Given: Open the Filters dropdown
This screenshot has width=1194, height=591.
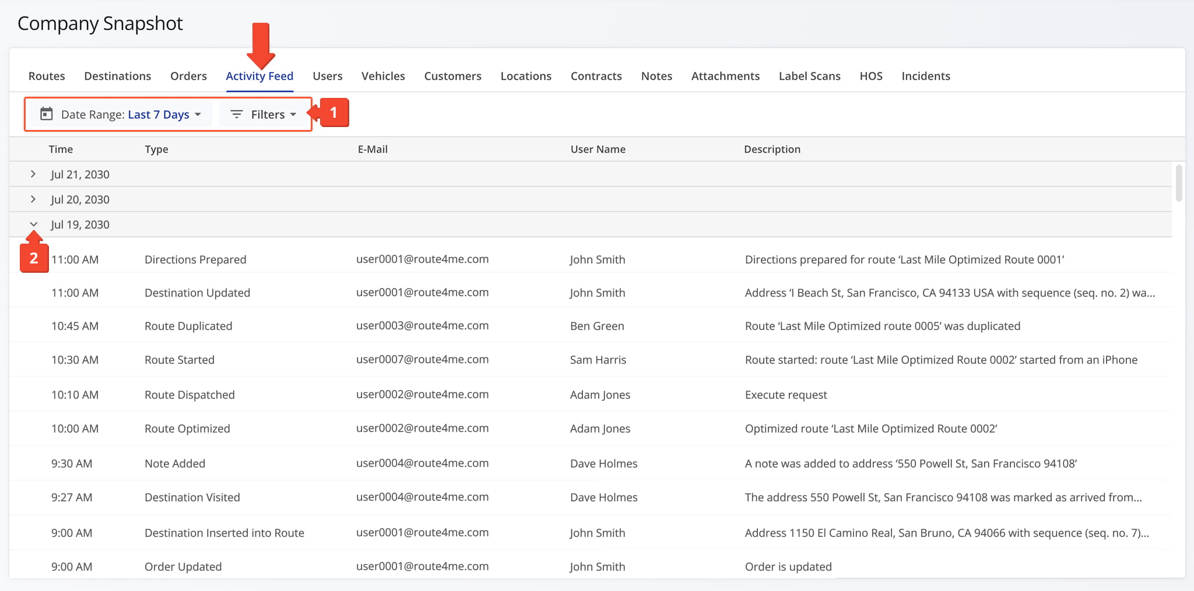Looking at the screenshot, I should 263,114.
